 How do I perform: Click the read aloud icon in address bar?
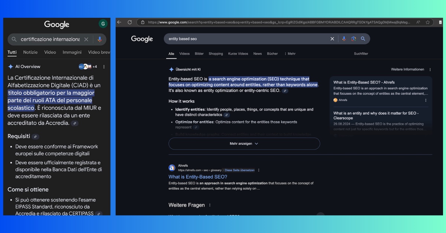click(418, 22)
